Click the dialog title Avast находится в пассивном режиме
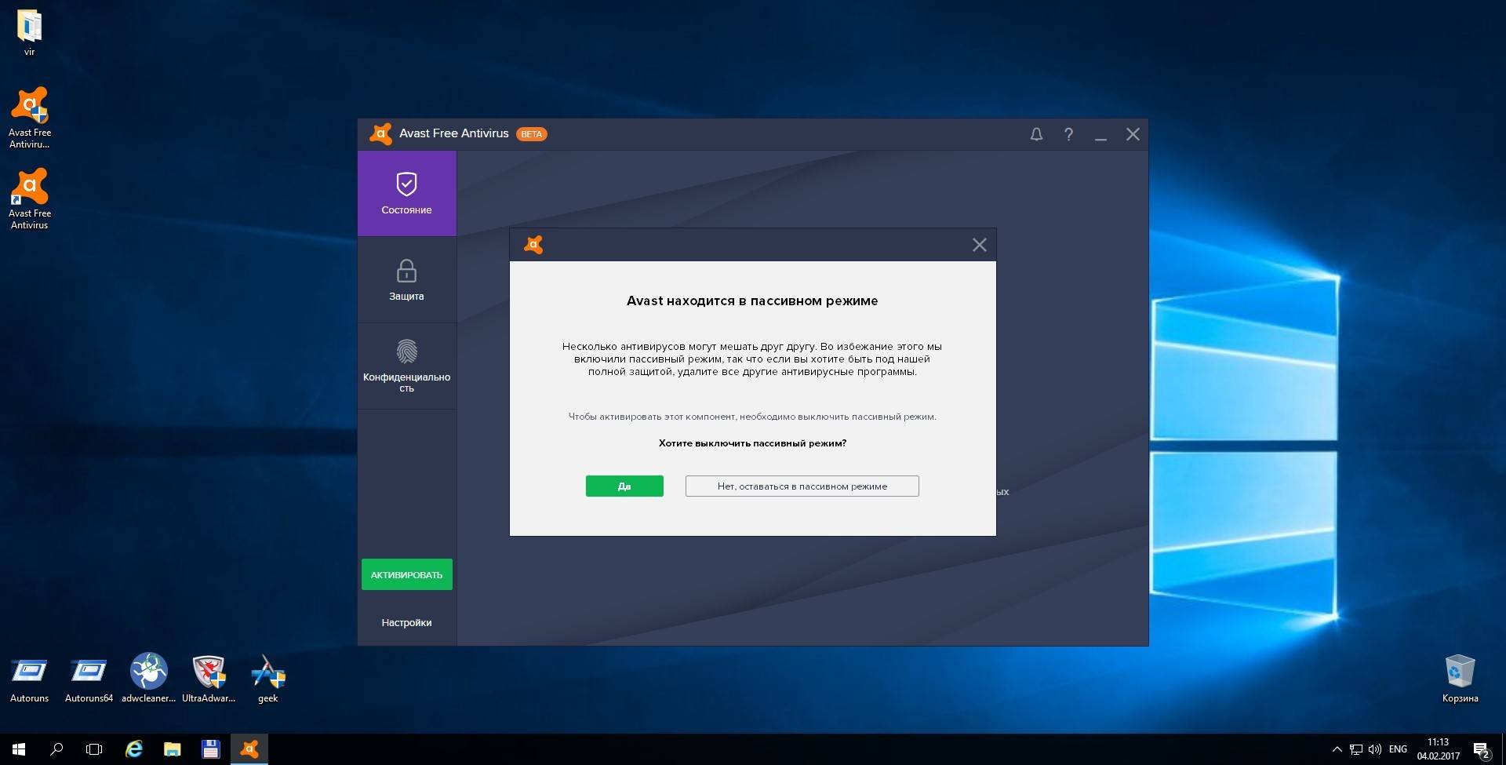Image resolution: width=1506 pixels, height=765 pixels. click(x=752, y=301)
